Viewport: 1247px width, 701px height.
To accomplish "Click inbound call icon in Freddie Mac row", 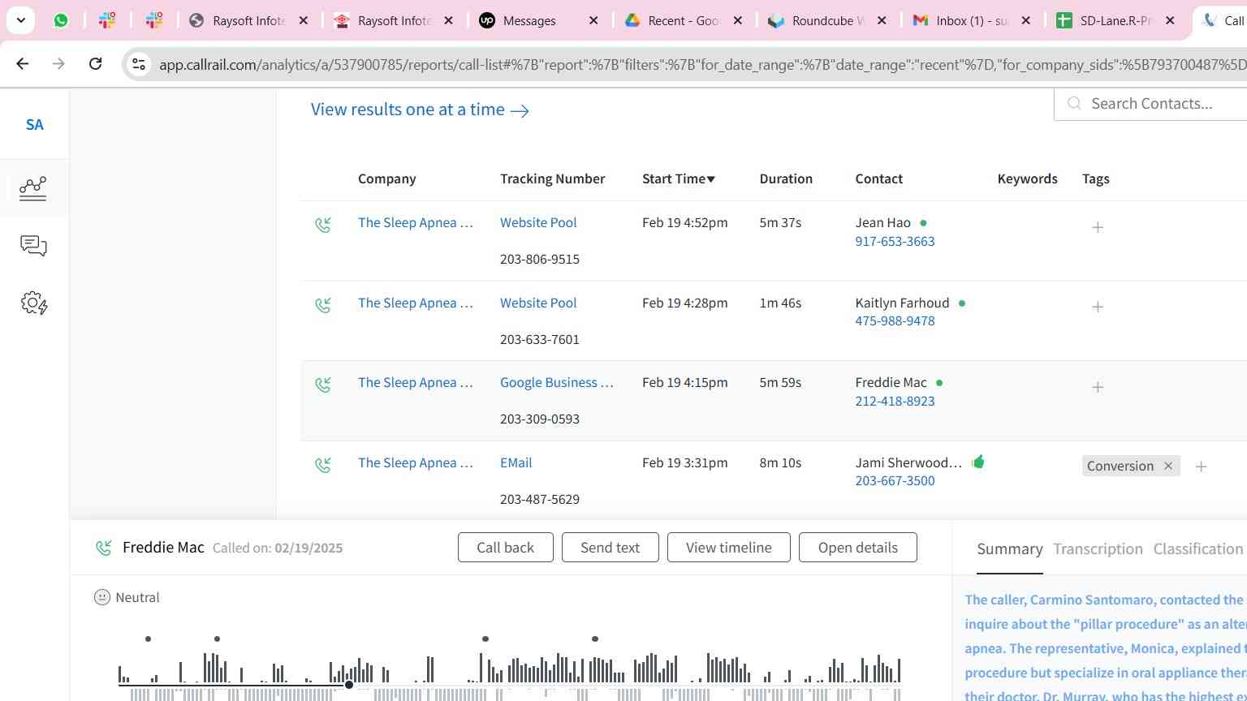I will point(323,385).
